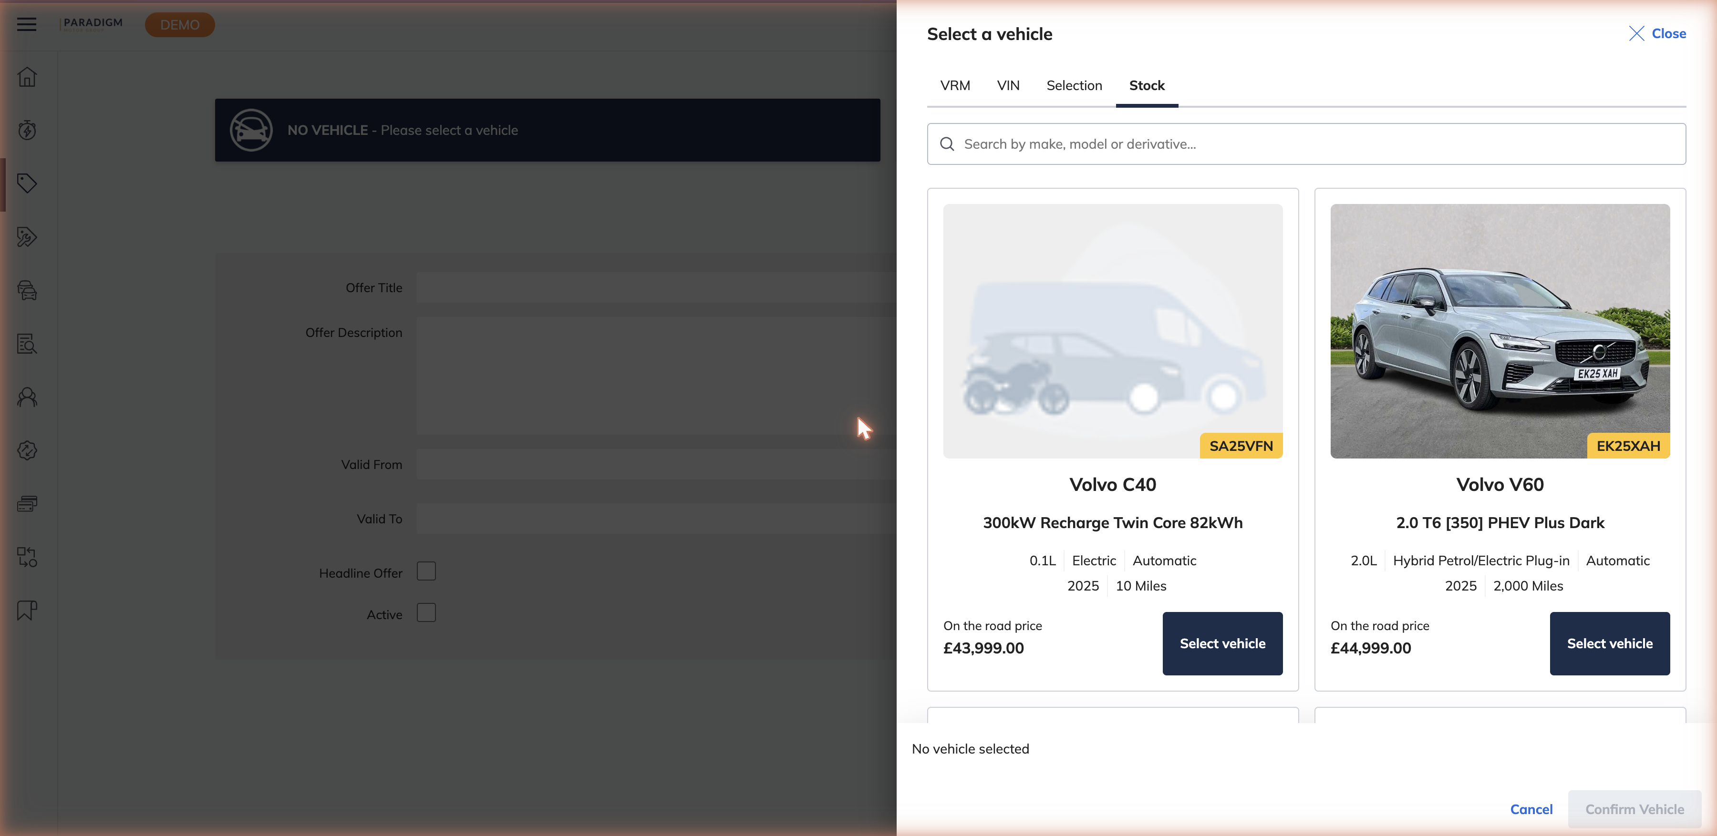The height and width of the screenshot is (836, 1717).
Task: Click the £44,999.00 price
Action: 1370,648
